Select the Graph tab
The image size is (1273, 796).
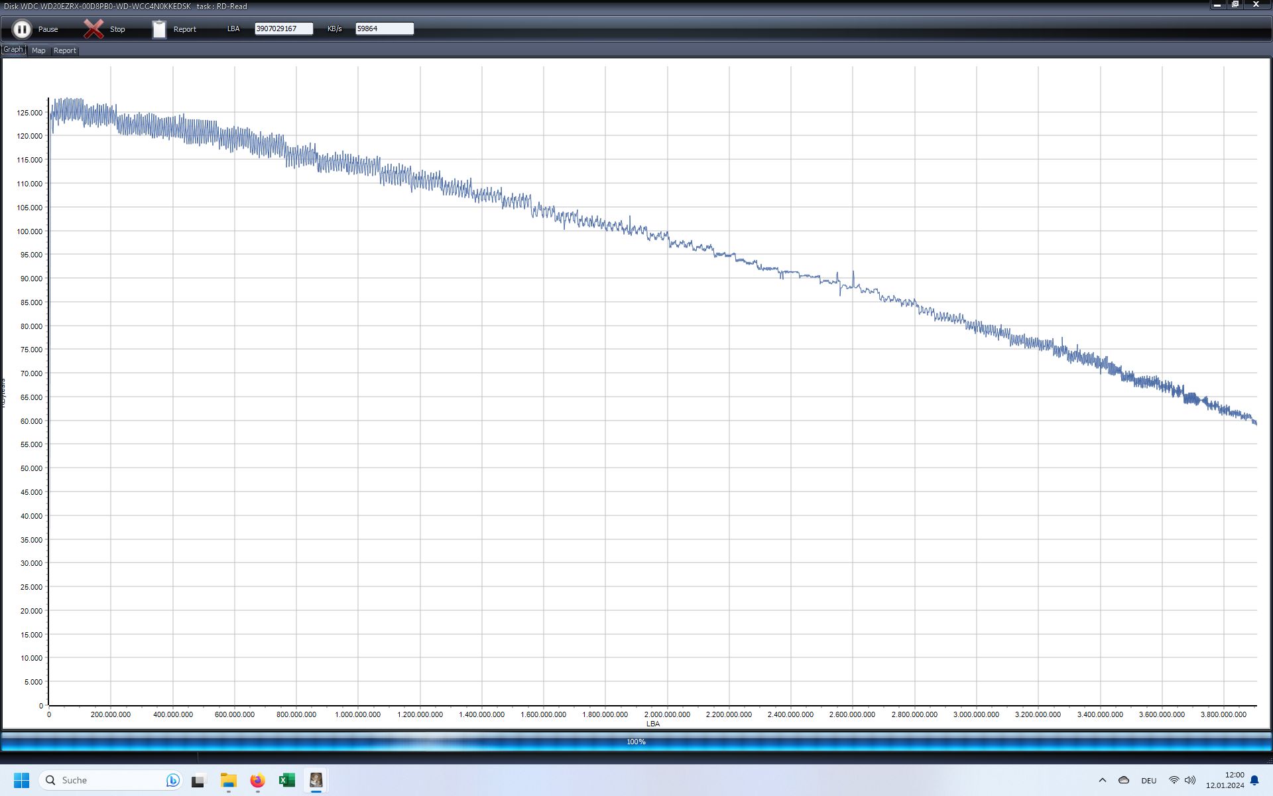[13, 50]
